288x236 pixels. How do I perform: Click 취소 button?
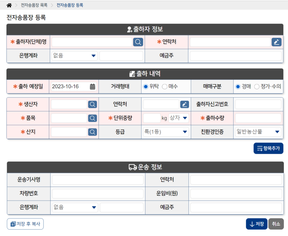[x=276, y=224]
